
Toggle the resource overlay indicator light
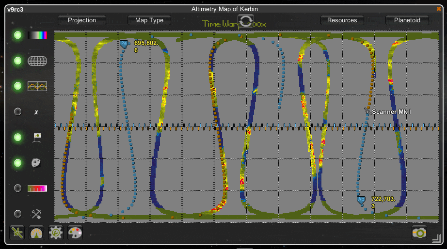coord(17,214)
